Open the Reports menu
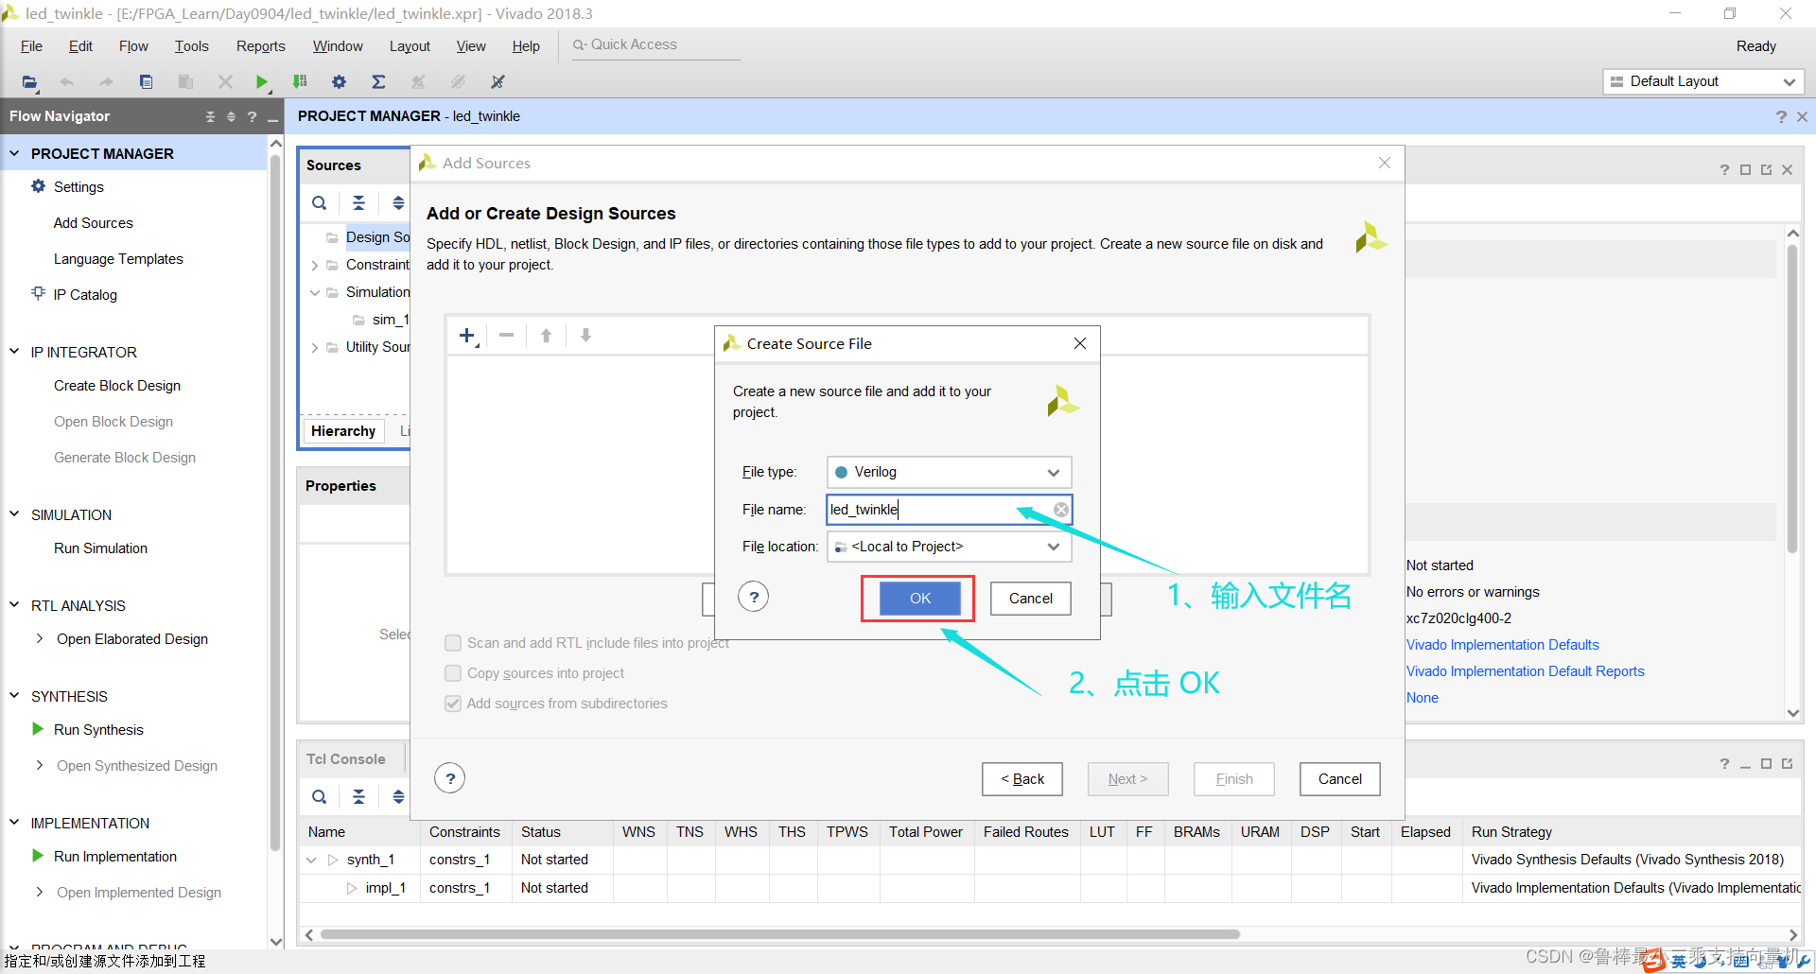 260,46
